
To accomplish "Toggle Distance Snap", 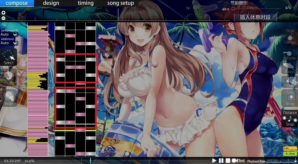I will [x=290, y=118].
